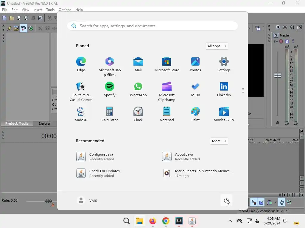
Task: Click the VEGAS Pro taskbar icon
Action: click(179, 221)
